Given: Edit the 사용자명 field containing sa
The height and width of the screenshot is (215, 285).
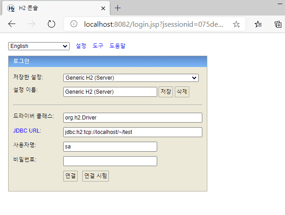Looking at the screenshot, I should pos(110,147).
